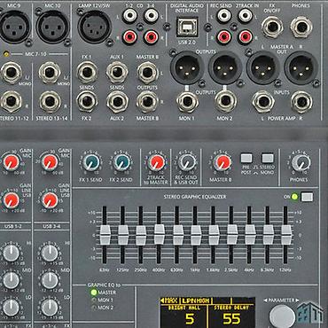Viewport: 328px width, 328px height.
Task: Toggle the PRE/POST switch button
Action: [x=246, y=158]
